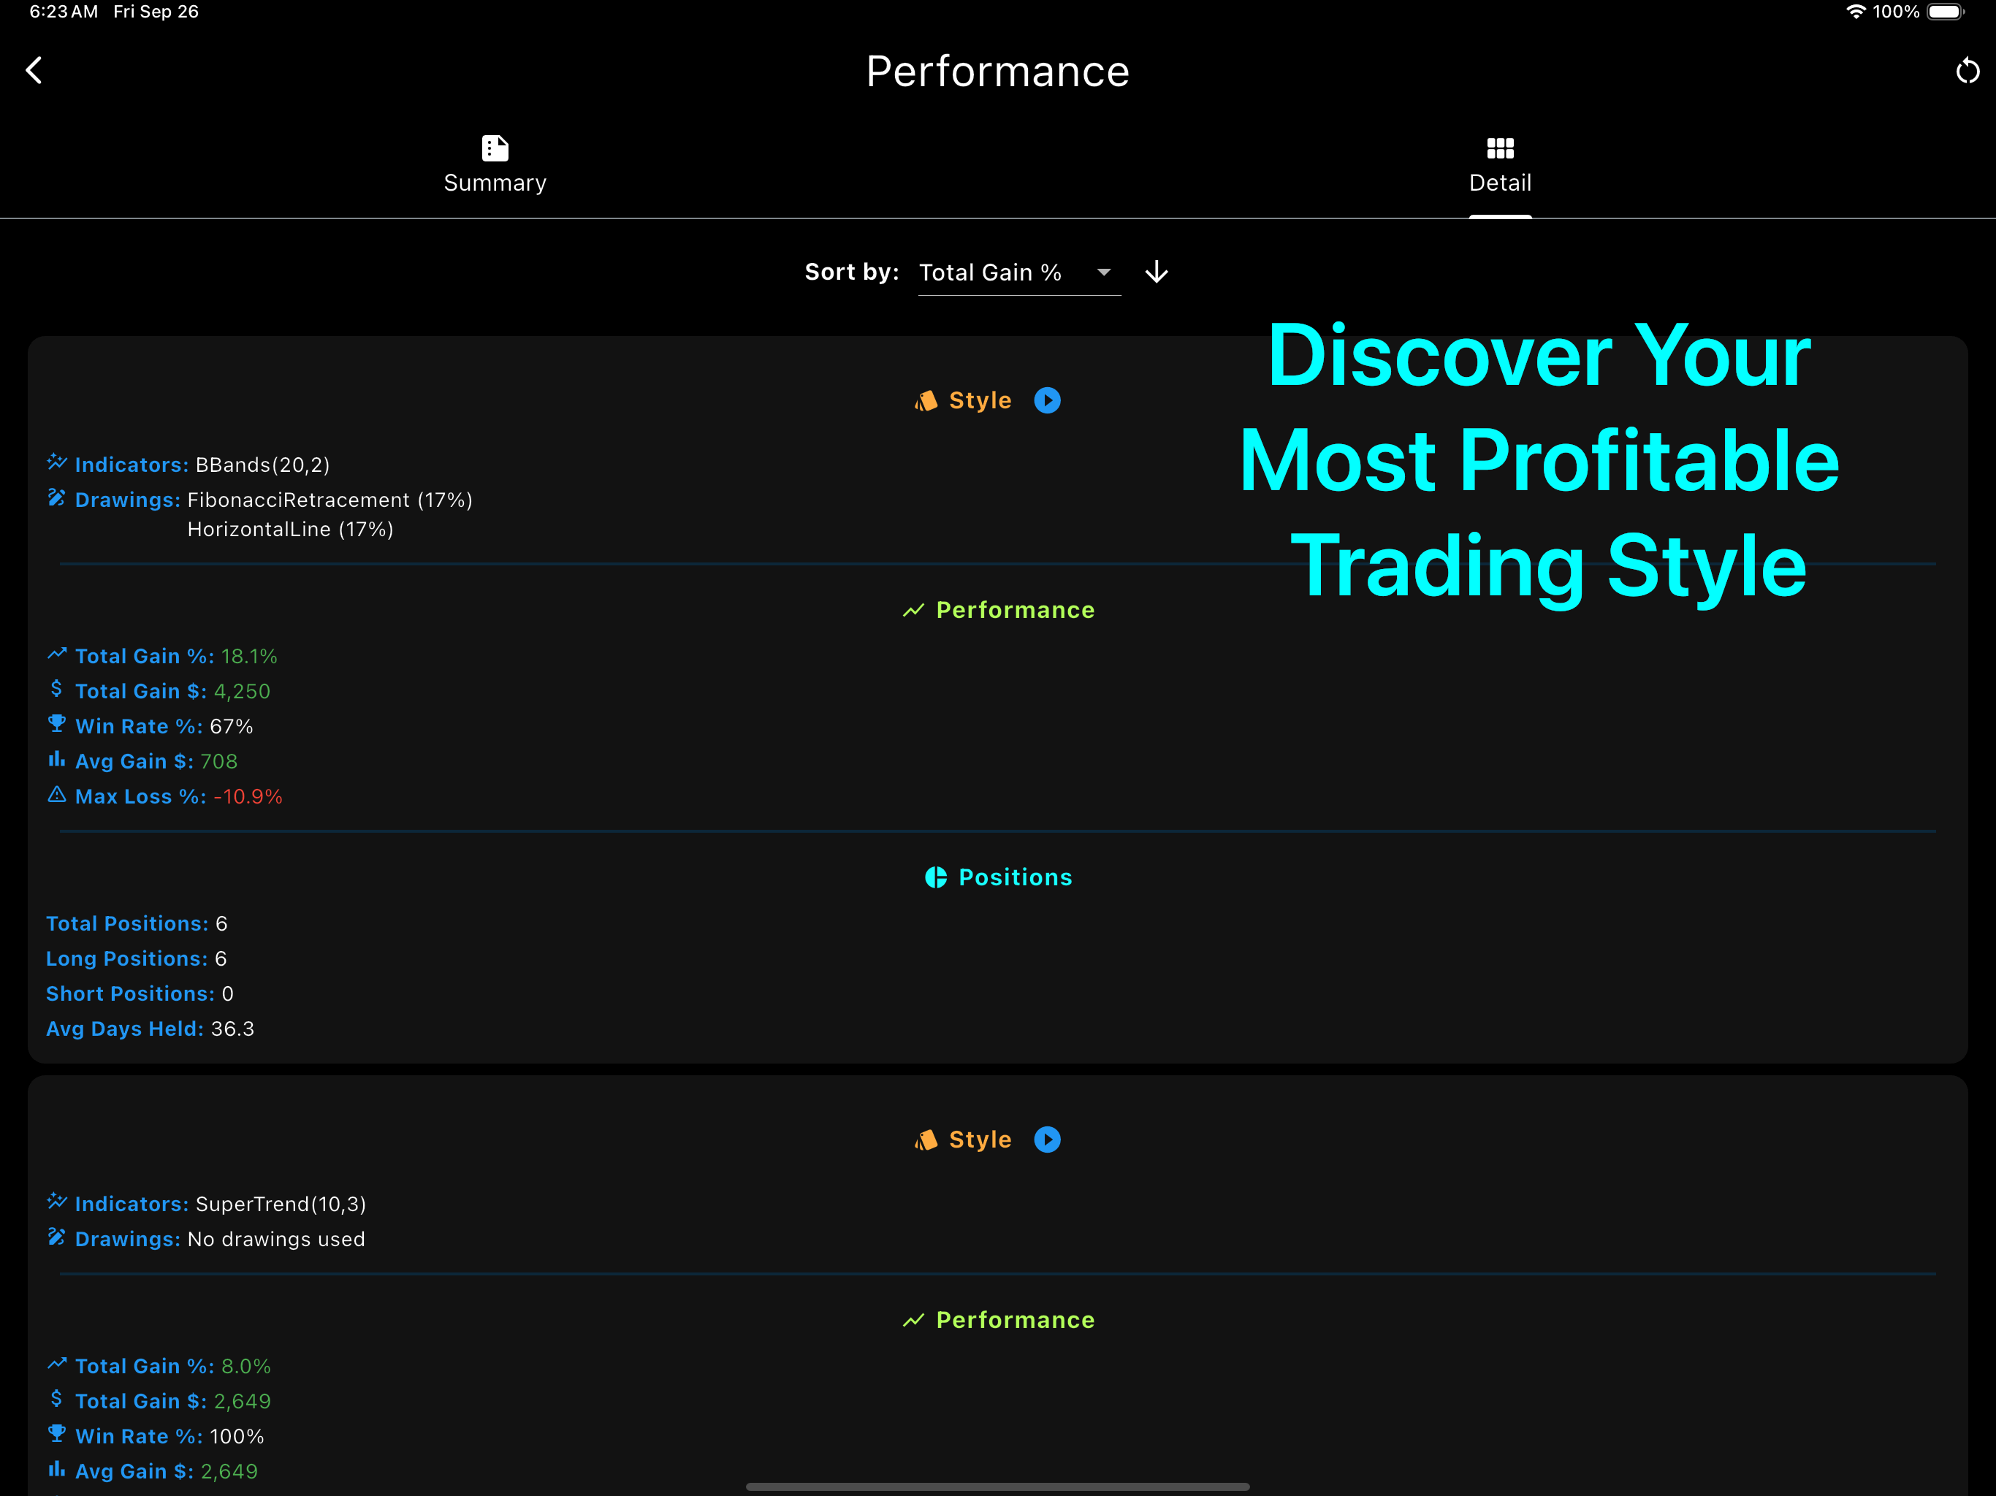Play the SuperTrend style with blue play button
1996x1496 pixels.
[1047, 1139]
